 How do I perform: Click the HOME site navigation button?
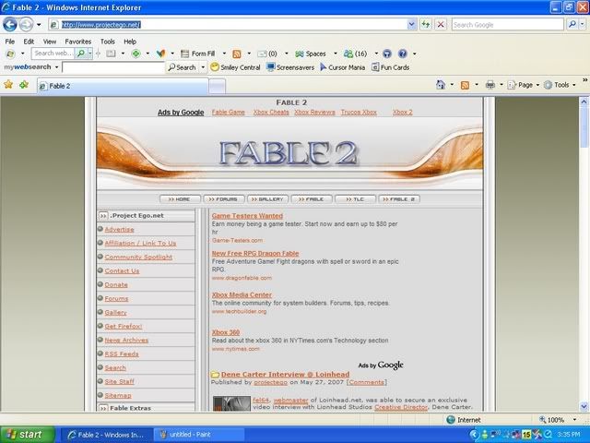coord(181,199)
